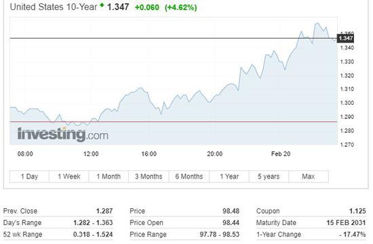Switch chart to 1 Week
This screenshot has width=373, height=244.
[69, 176]
